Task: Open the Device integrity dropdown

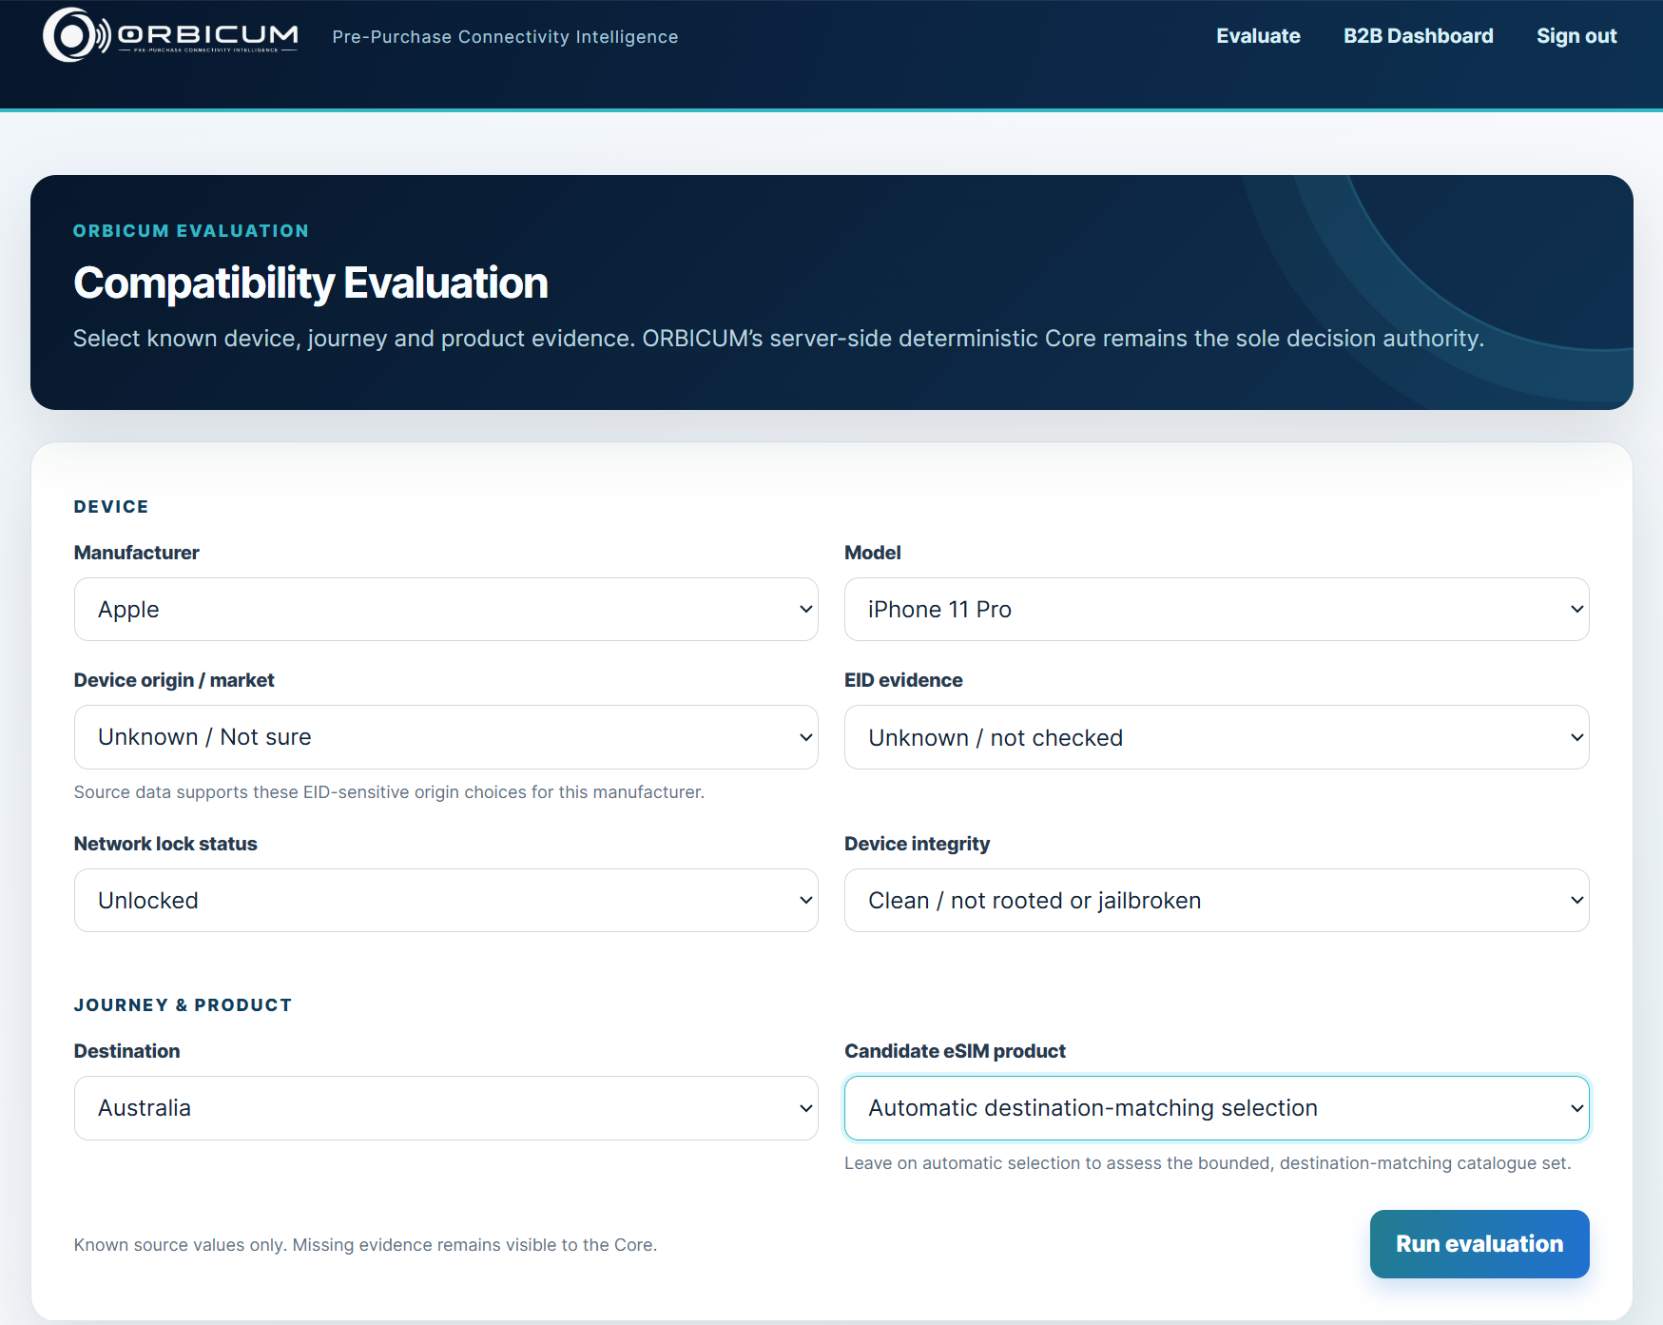Action: click(1216, 901)
